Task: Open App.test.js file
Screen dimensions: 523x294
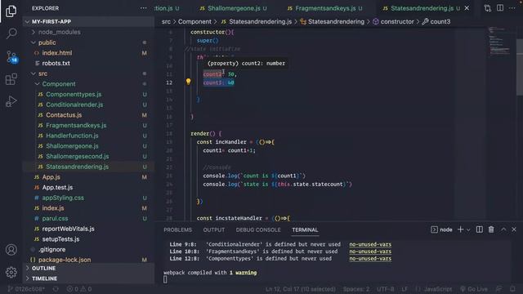Action: click(x=57, y=187)
